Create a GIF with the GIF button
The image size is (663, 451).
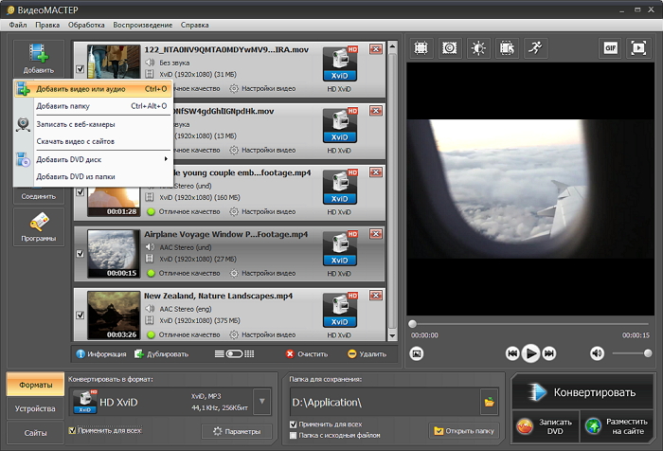pos(610,48)
